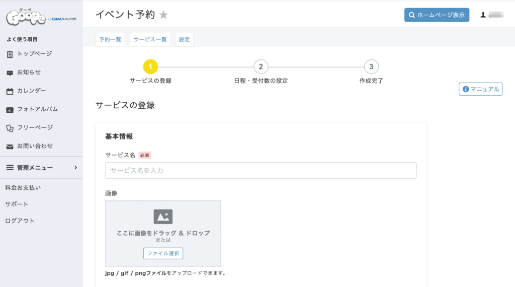Expand the 管理メニュー chevron arrow
515x287 pixels.
(x=76, y=168)
